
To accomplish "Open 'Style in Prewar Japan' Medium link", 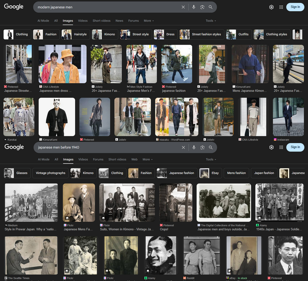I will [x=30, y=229].
